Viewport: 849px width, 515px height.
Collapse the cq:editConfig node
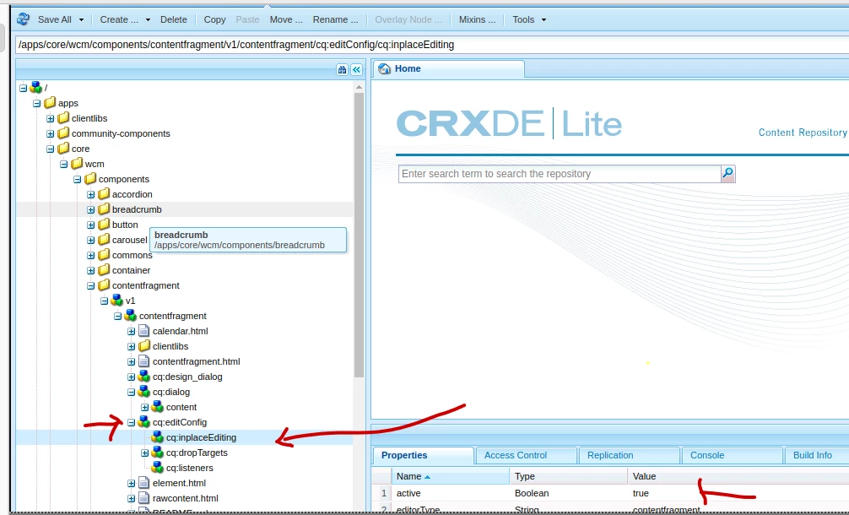[x=132, y=422]
